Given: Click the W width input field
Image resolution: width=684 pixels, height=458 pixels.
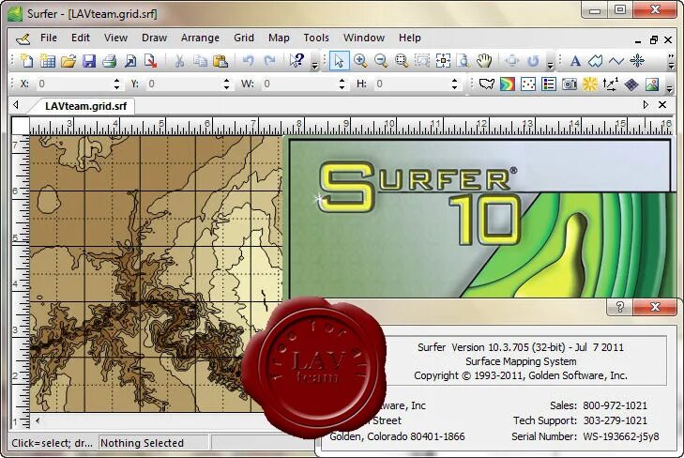Looking at the screenshot, I should pos(299,84).
